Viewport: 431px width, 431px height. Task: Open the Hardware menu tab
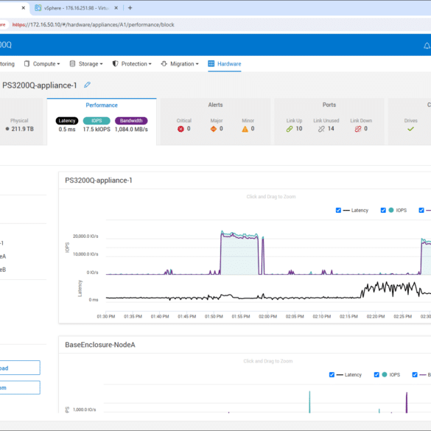pyautogui.click(x=225, y=64)
